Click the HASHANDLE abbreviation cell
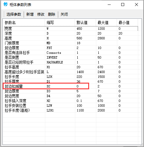 click(x=55, y=62)
